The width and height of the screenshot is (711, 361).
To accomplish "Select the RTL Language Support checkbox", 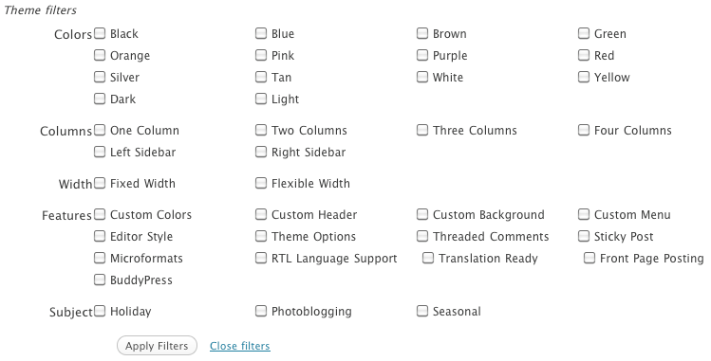I will pyautogui.click(x=261, y=258).
